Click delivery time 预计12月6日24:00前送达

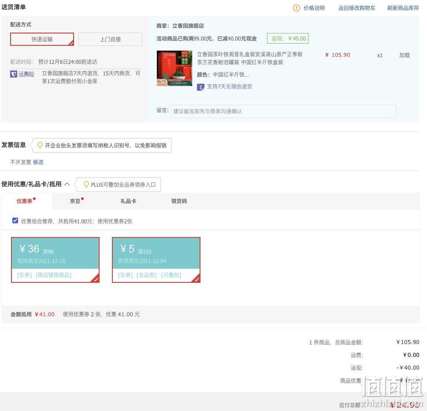pos(68,62)
